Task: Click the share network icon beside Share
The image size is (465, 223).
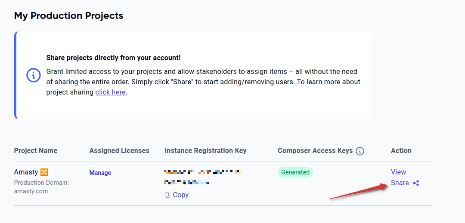Action: [x=416, y=183]
